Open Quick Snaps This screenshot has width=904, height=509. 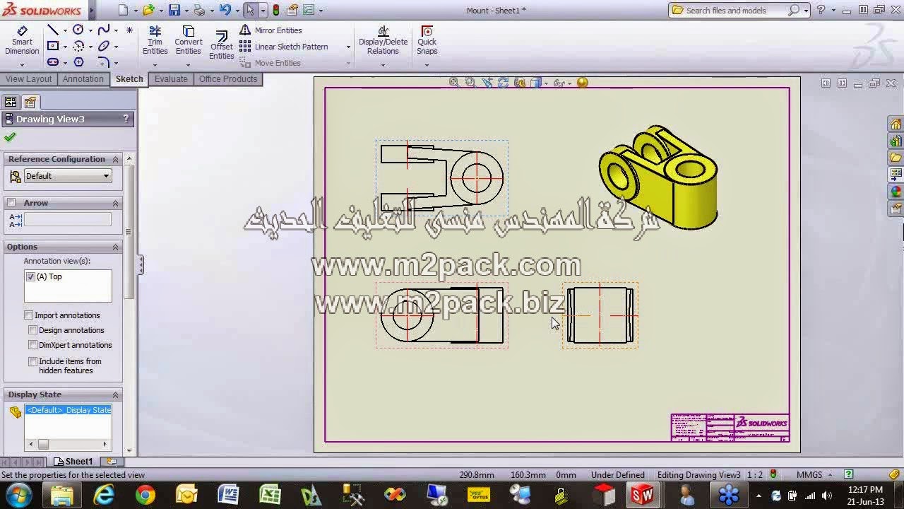click(x=427, y=40)
